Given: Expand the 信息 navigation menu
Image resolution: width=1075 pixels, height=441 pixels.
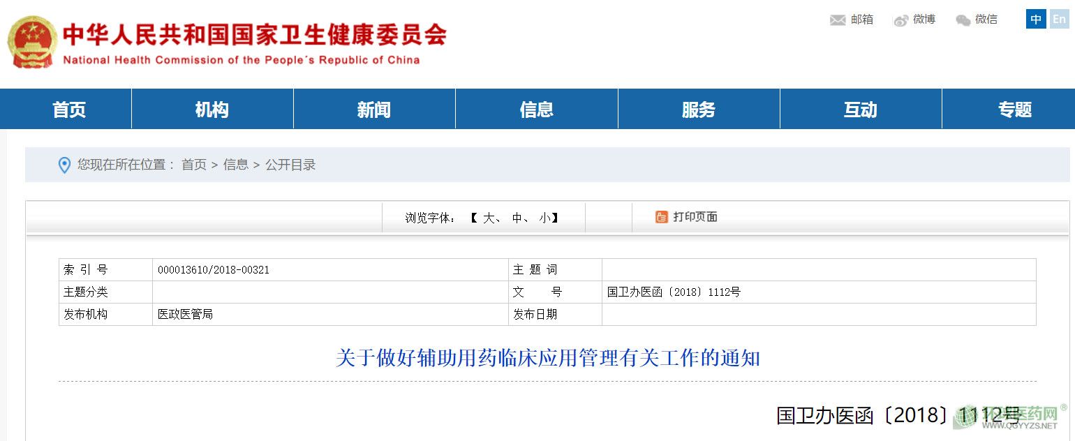Looking at the screenshot, I should 536,110.
